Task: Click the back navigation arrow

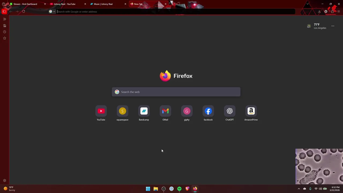Action: (x=11, y=12)
